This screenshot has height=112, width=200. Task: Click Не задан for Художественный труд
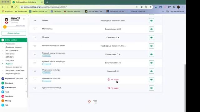pyautogui.click(x=113, y=88)
